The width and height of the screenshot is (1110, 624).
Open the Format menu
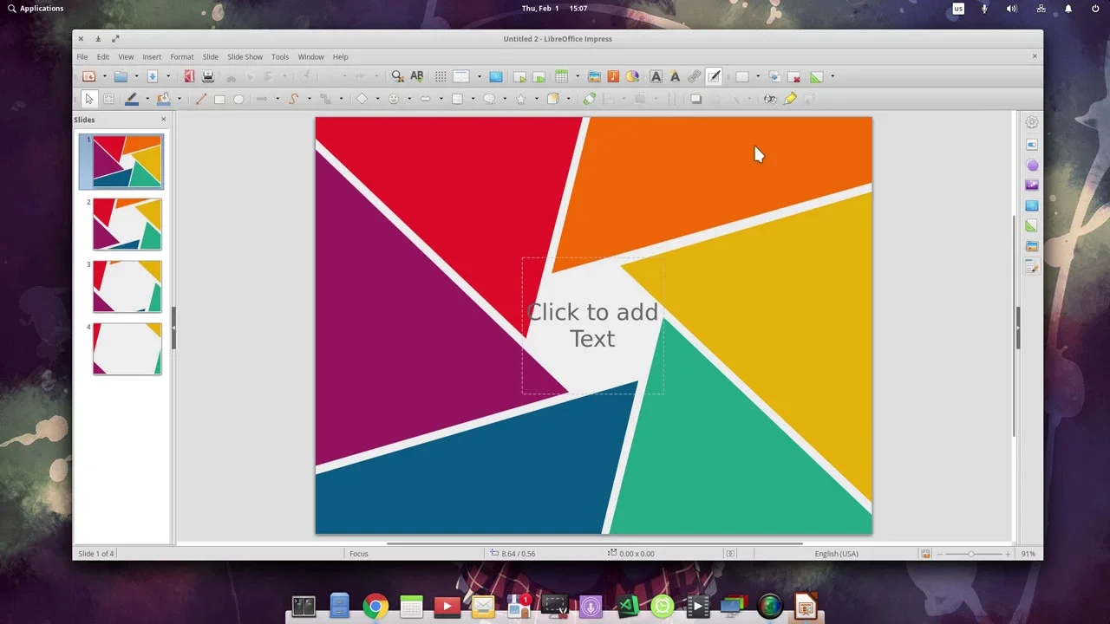[x=182, y=57]
